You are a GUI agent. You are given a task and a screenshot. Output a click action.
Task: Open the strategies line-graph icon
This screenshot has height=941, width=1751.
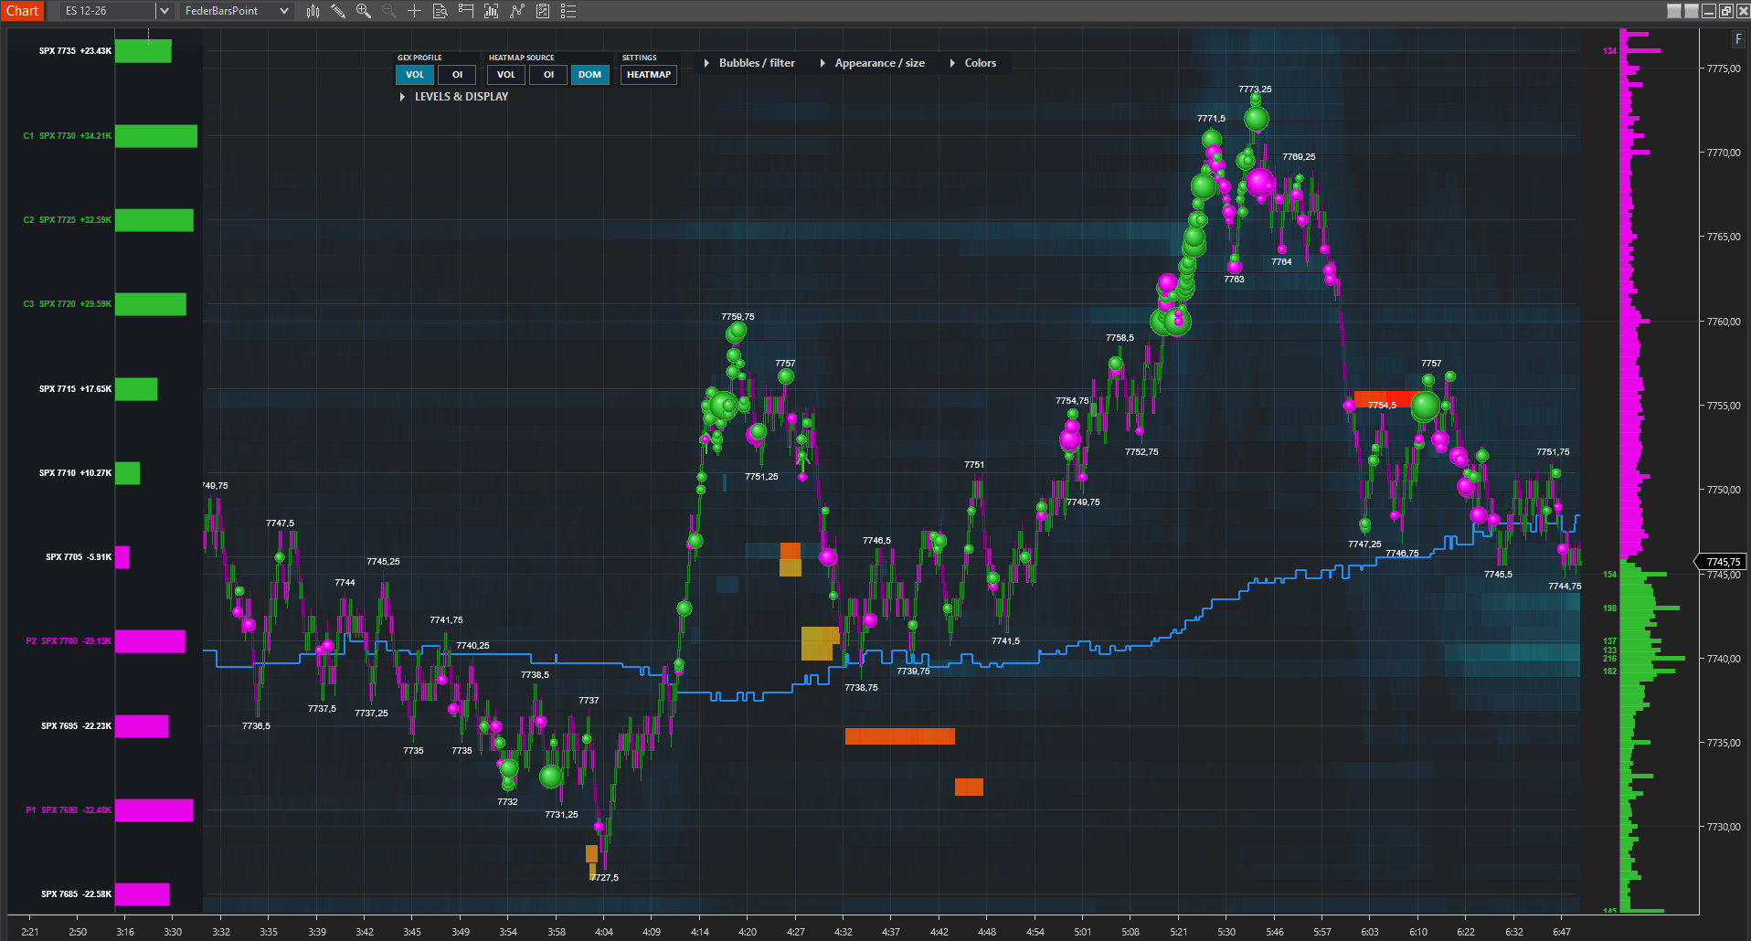517,11
